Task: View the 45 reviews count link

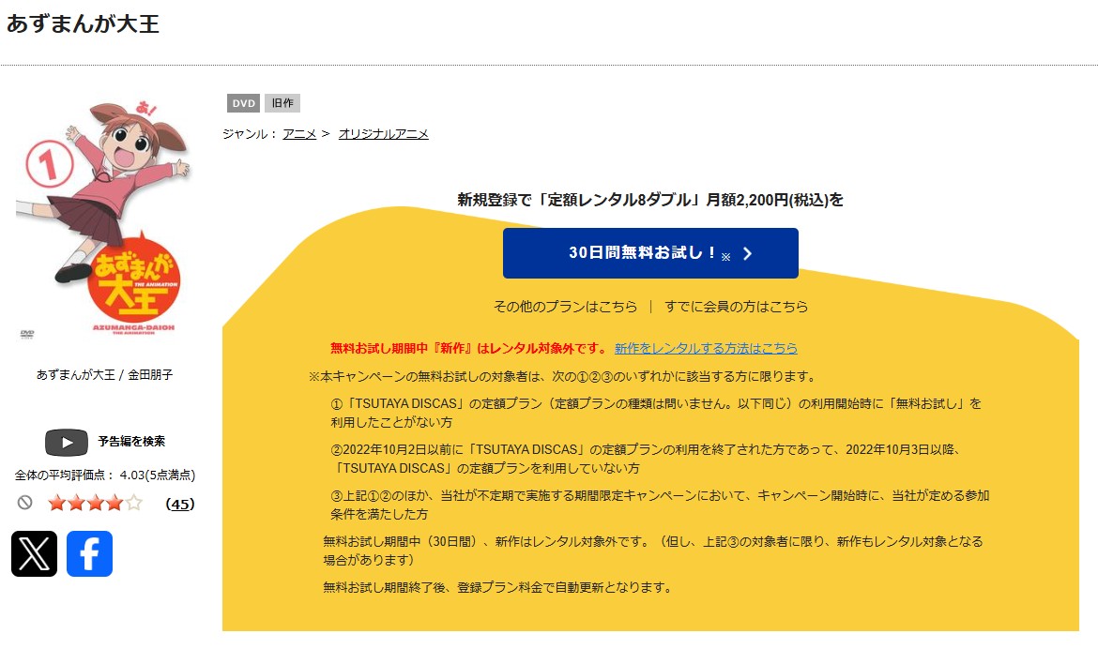Action: tap(179, 504)
